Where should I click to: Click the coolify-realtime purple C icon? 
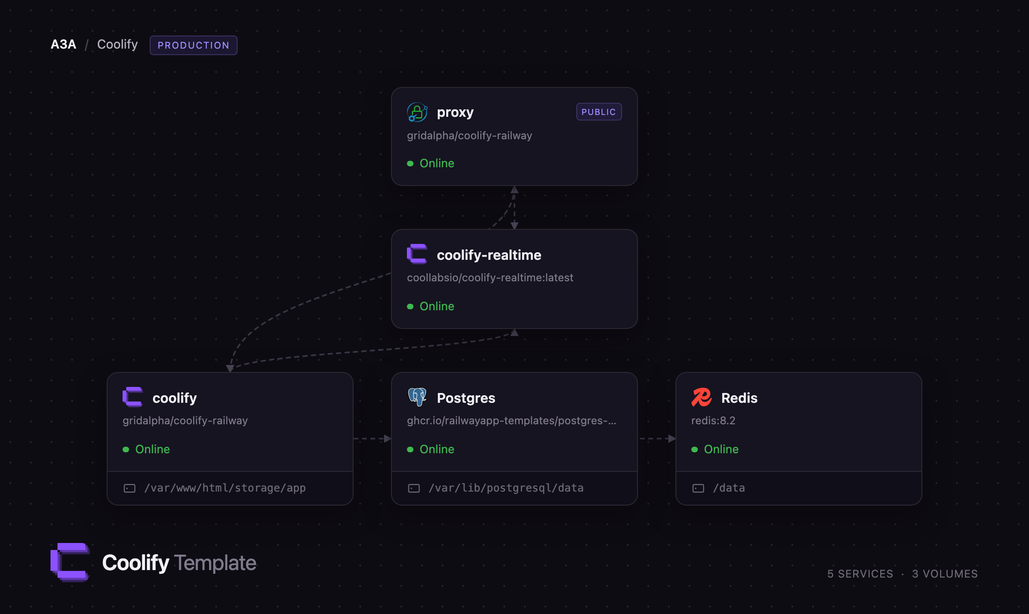pos(417,254)
